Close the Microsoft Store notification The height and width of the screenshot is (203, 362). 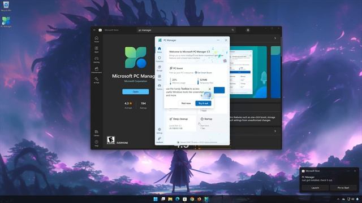(x=355, y=171)
